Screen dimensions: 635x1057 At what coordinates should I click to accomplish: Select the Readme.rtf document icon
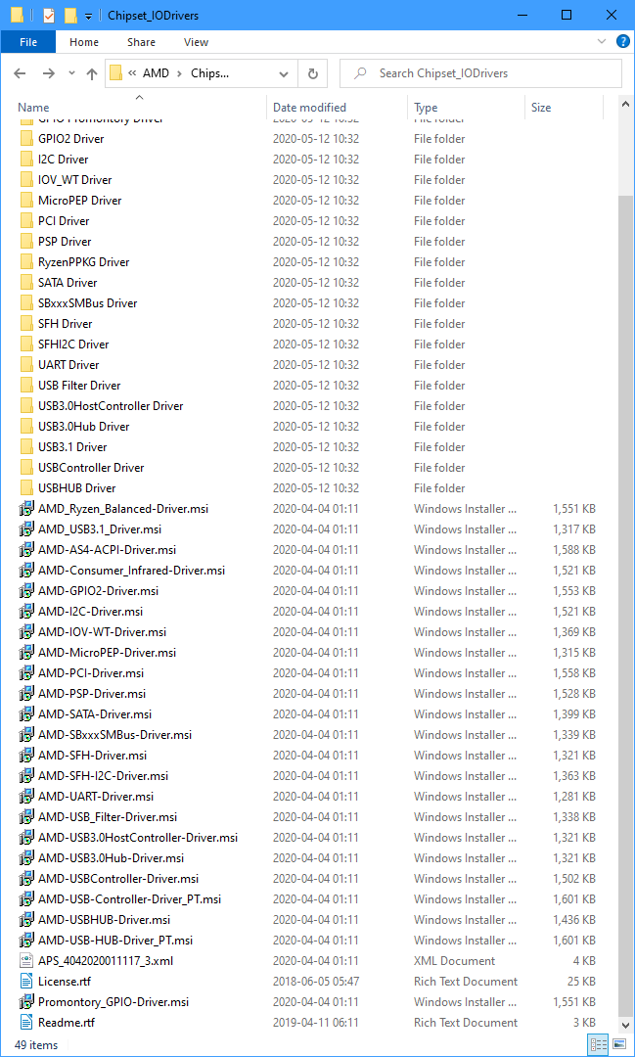26,1023
